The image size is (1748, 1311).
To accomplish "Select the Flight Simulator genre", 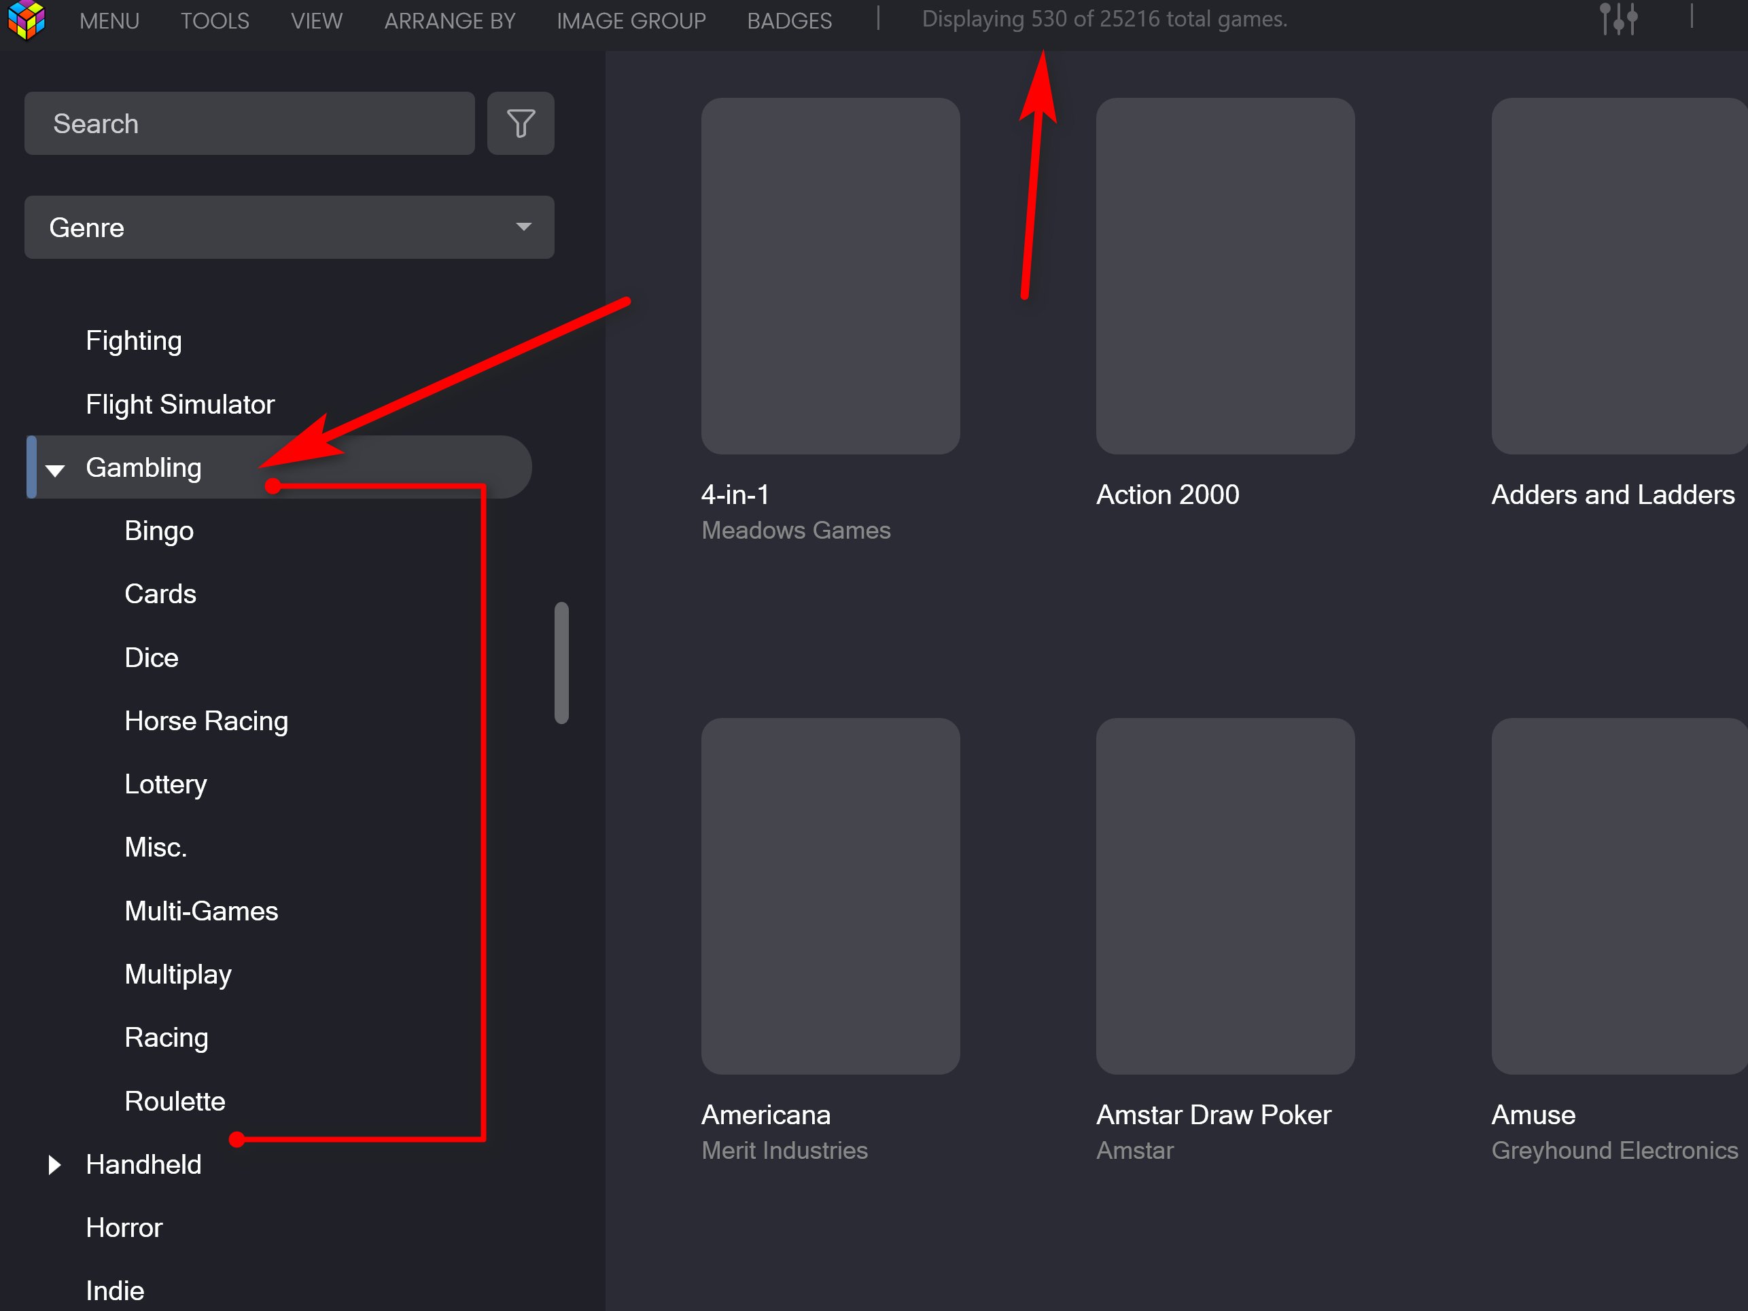I will click(x=180, y=404).
